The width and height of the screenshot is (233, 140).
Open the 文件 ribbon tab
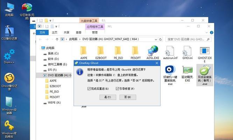[42, 33]
